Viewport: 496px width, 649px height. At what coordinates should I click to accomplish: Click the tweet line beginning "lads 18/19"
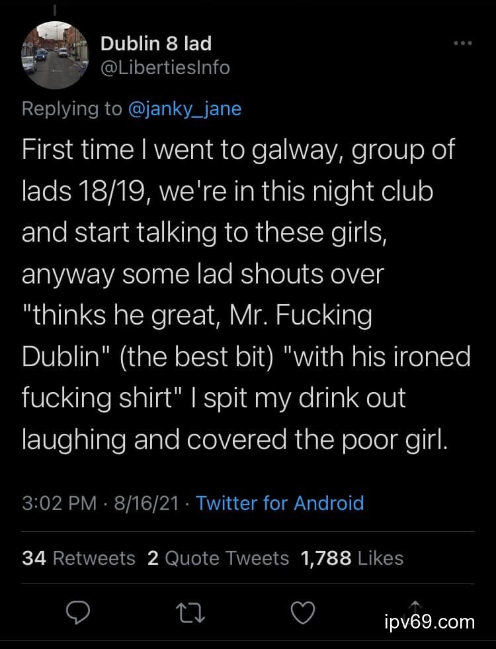coord(227,192)
